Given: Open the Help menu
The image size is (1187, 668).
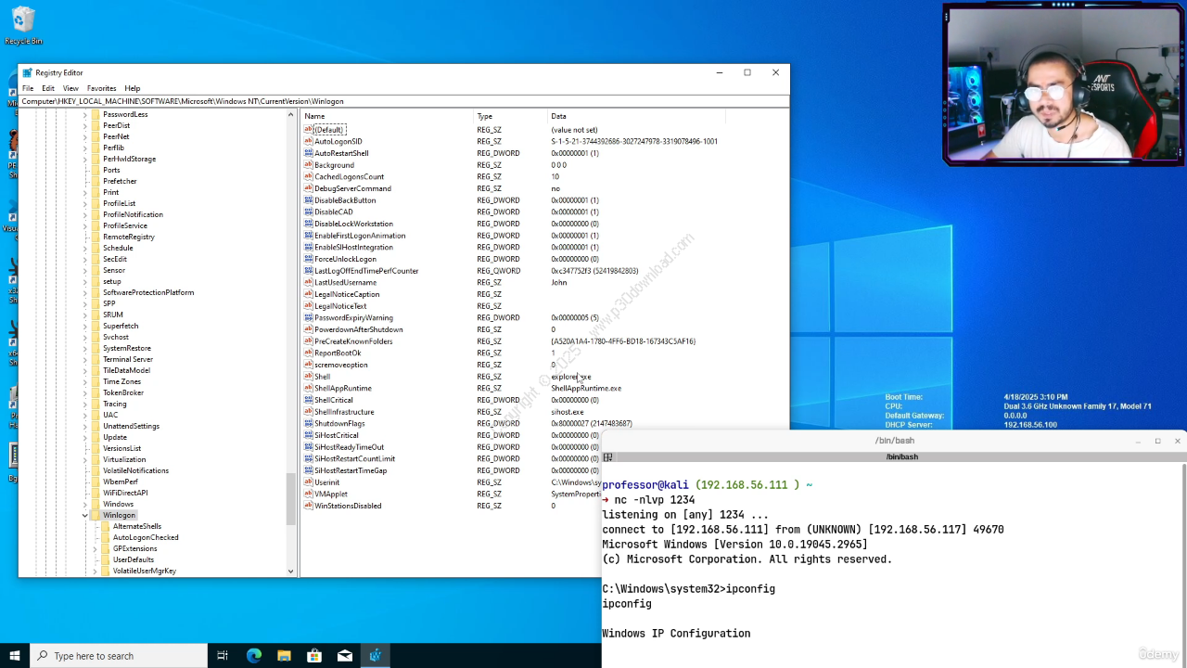Looking at the screenshot, I should pyautogui.click(x=133, y=88).
